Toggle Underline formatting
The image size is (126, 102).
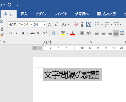point(23,33)
